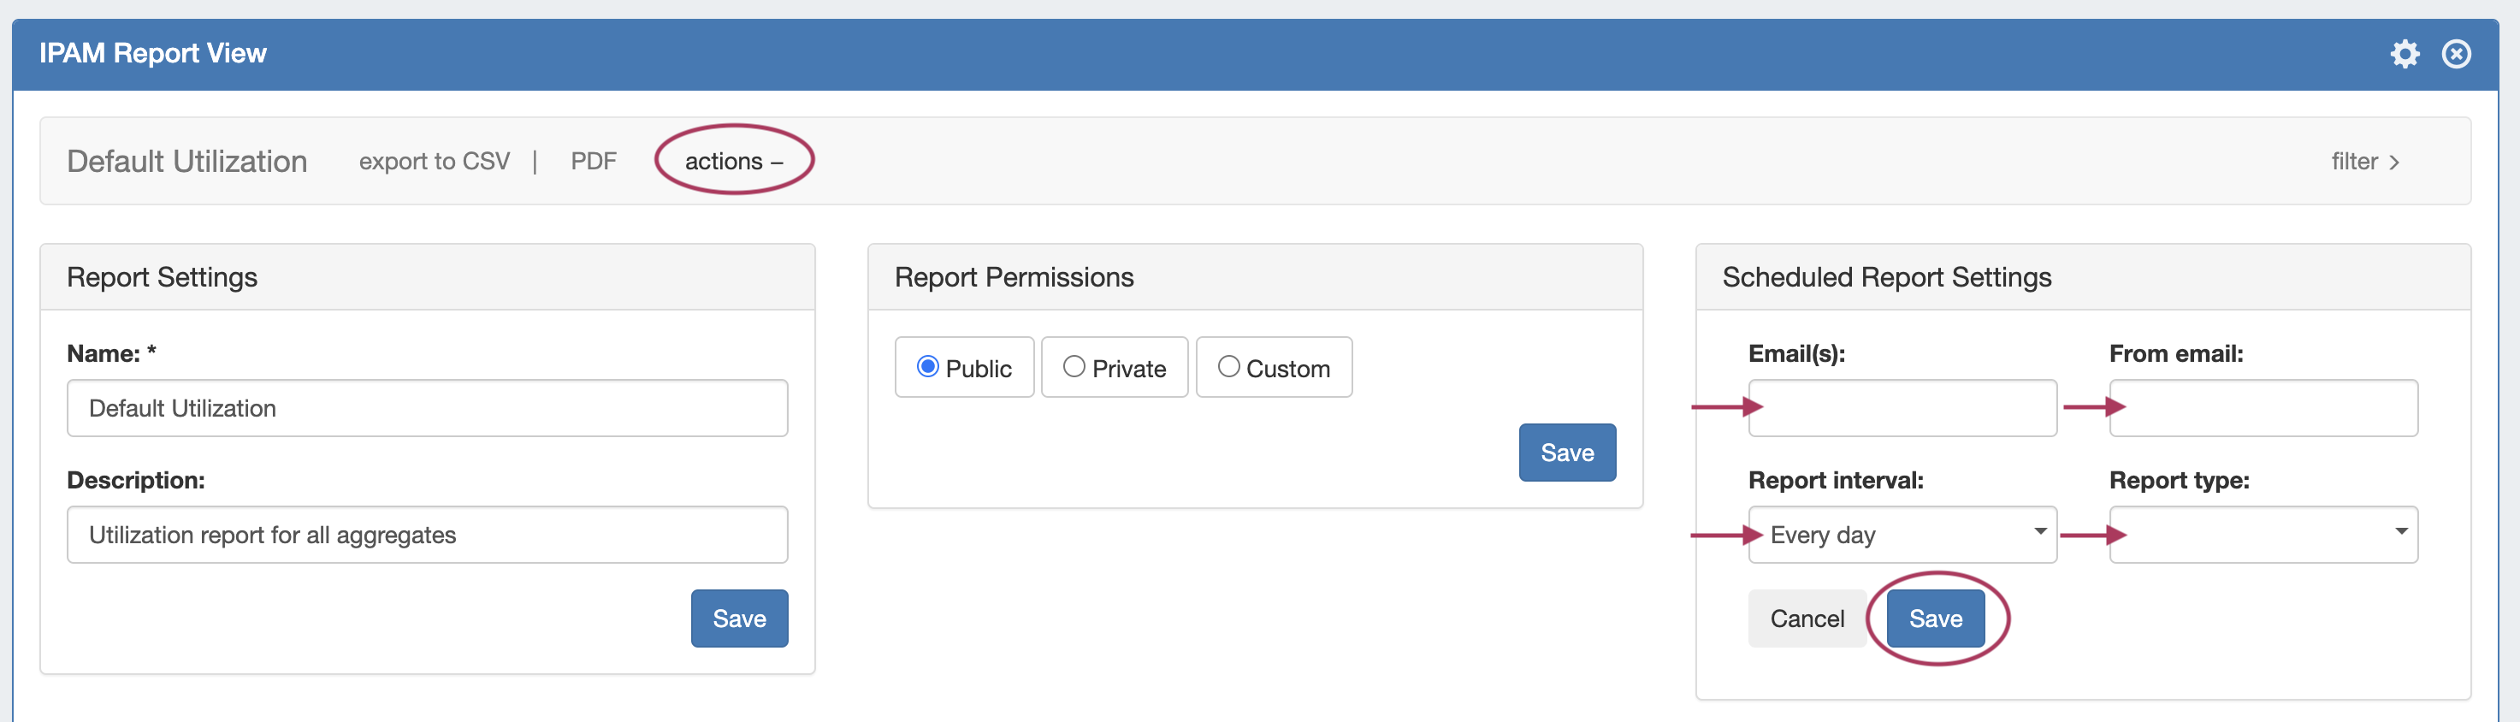Cancel the scheduled report changes
Image resolution: width=2520 pixels, height=722 pixels.
[x=1806, y=618]
